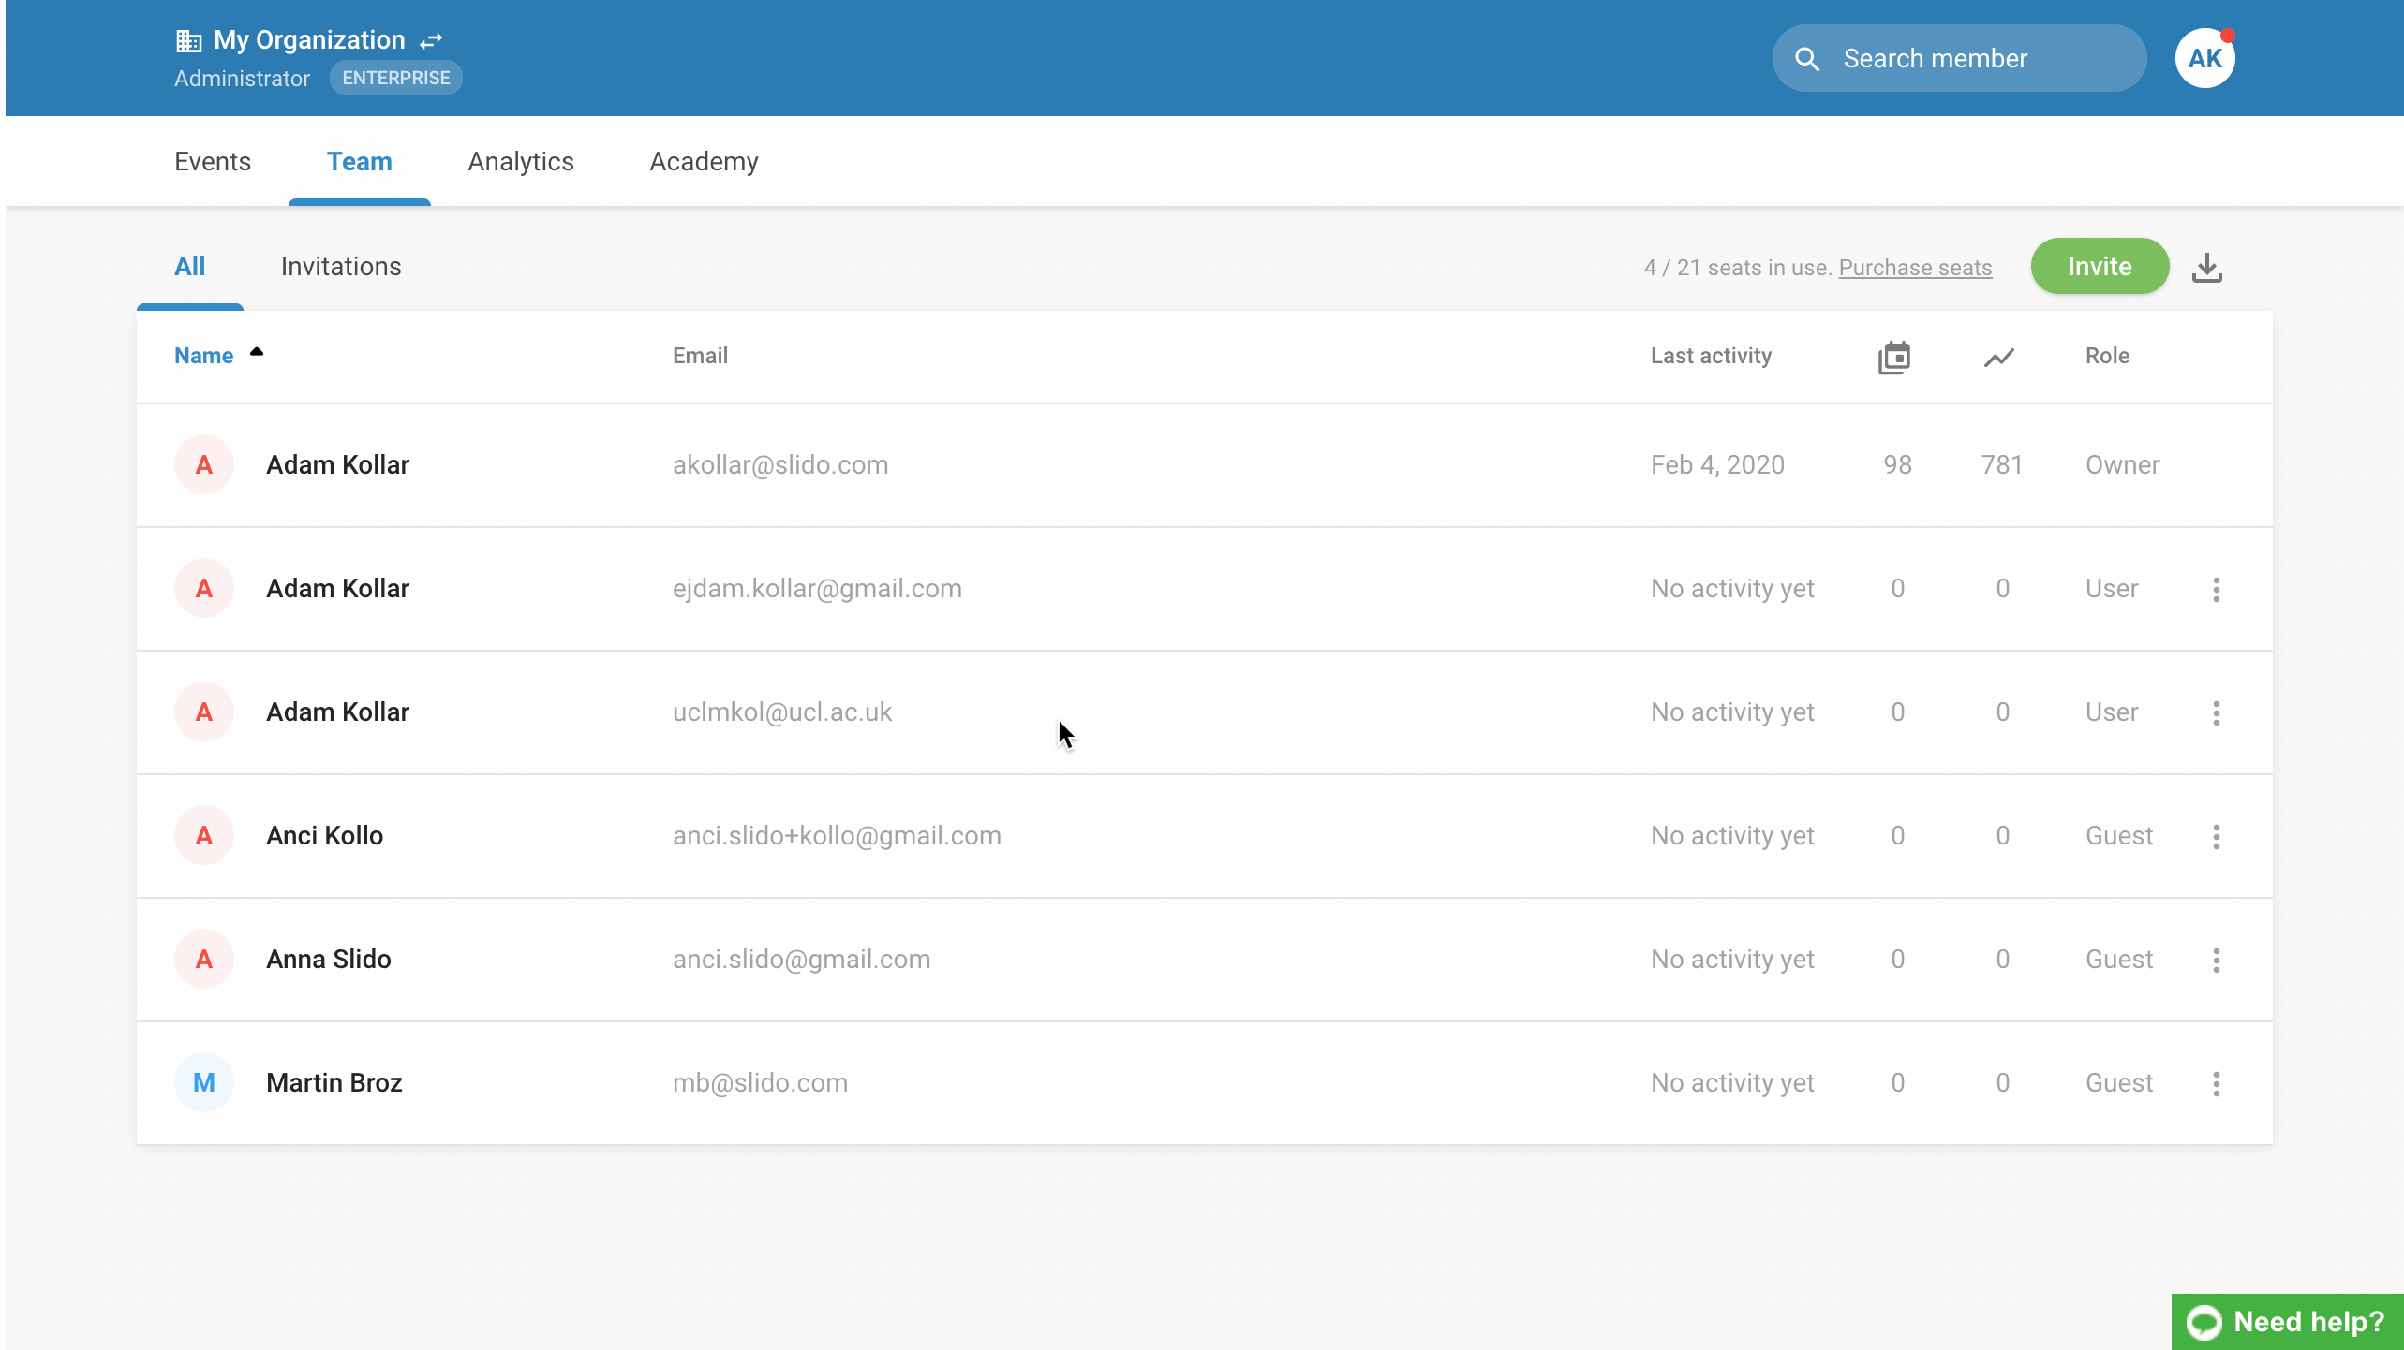Click the building icon beside My Organization

[188, 41]
